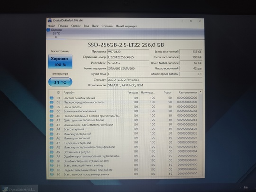This screenshot has width=256, height=192.
Task: Select the attribute text Часы работы
Action: pos(73,107)
